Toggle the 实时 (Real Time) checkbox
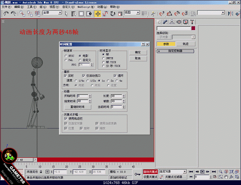This screenshot has width=241, height=185. (x=66, y=76)
